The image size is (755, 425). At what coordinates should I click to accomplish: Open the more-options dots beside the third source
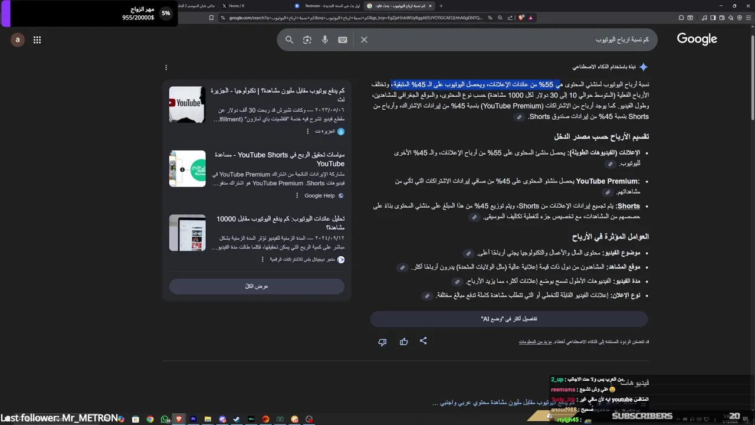coord(262,259)
